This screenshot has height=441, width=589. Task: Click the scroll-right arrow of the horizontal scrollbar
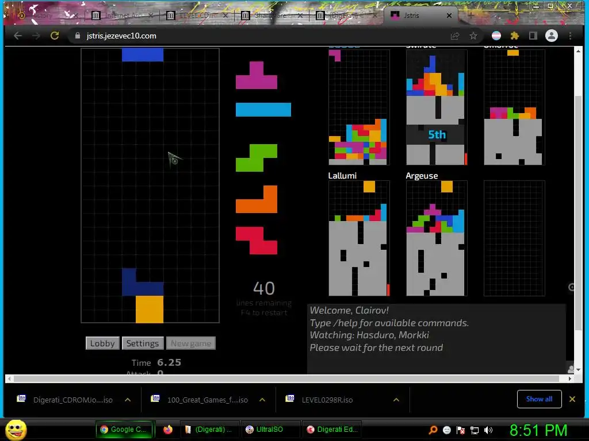click(570, 379)
